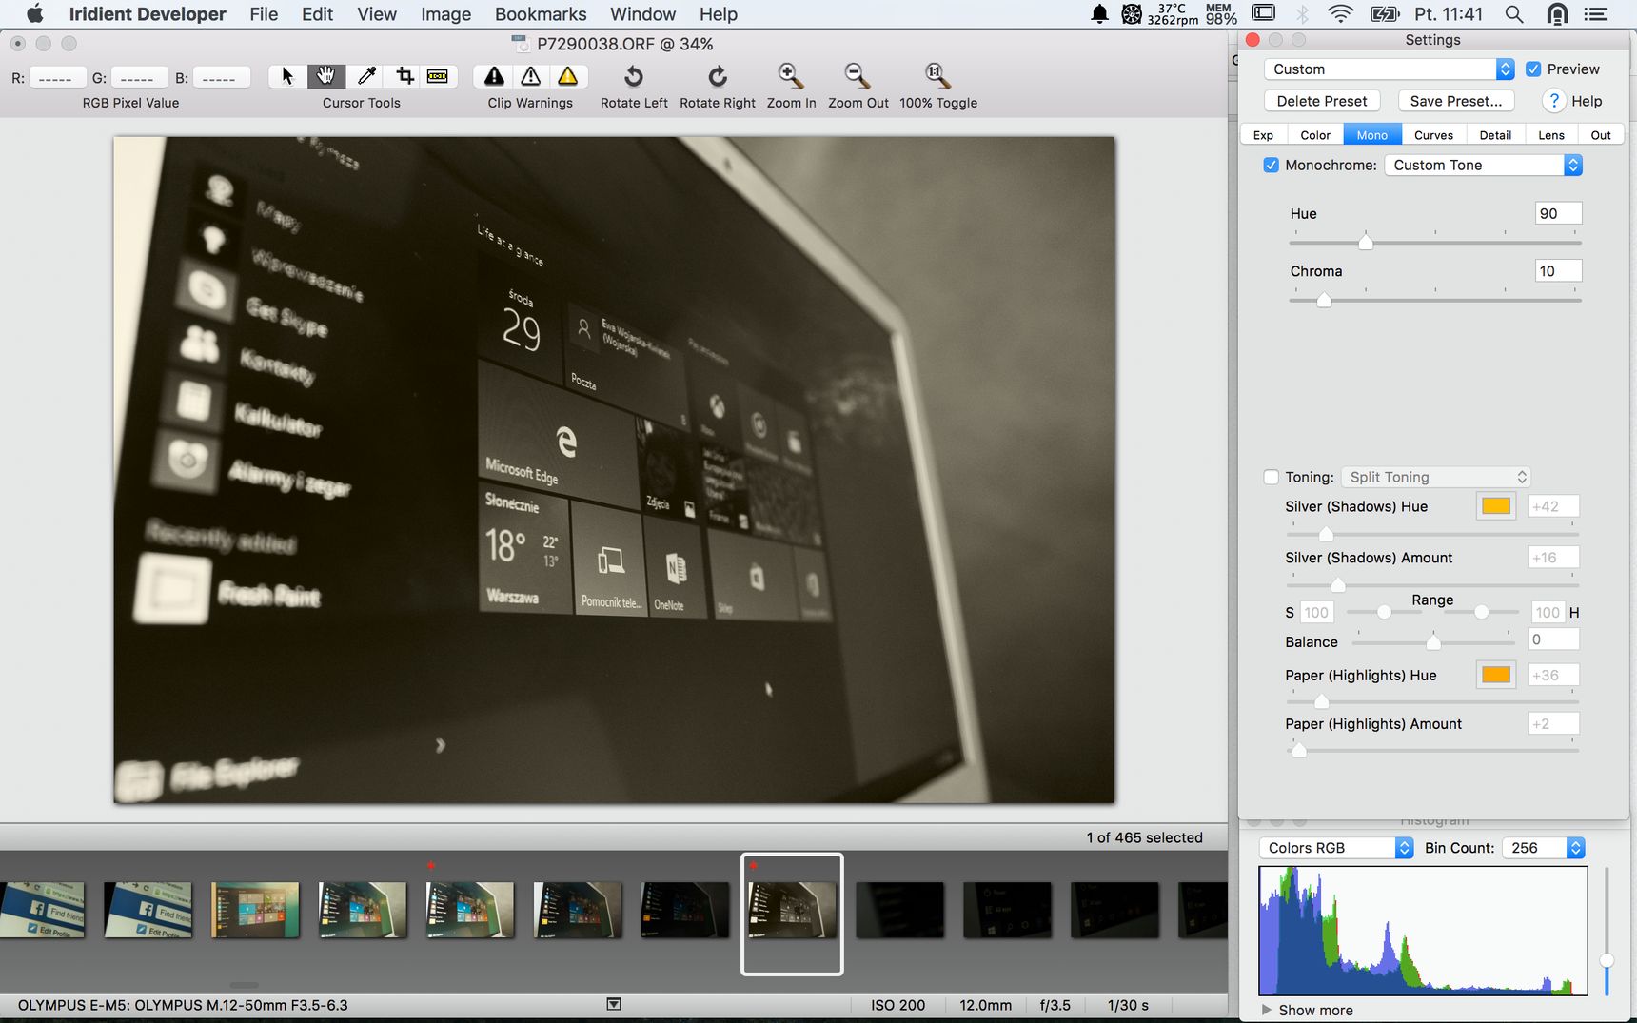
Task: Open the Colors RGB histogram dropdown
Action: 1336,847
